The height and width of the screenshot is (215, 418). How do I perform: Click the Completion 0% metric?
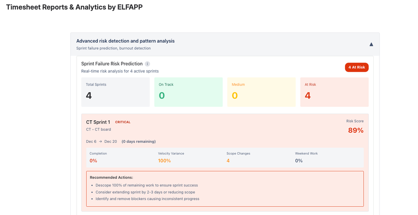pos(94,161)
